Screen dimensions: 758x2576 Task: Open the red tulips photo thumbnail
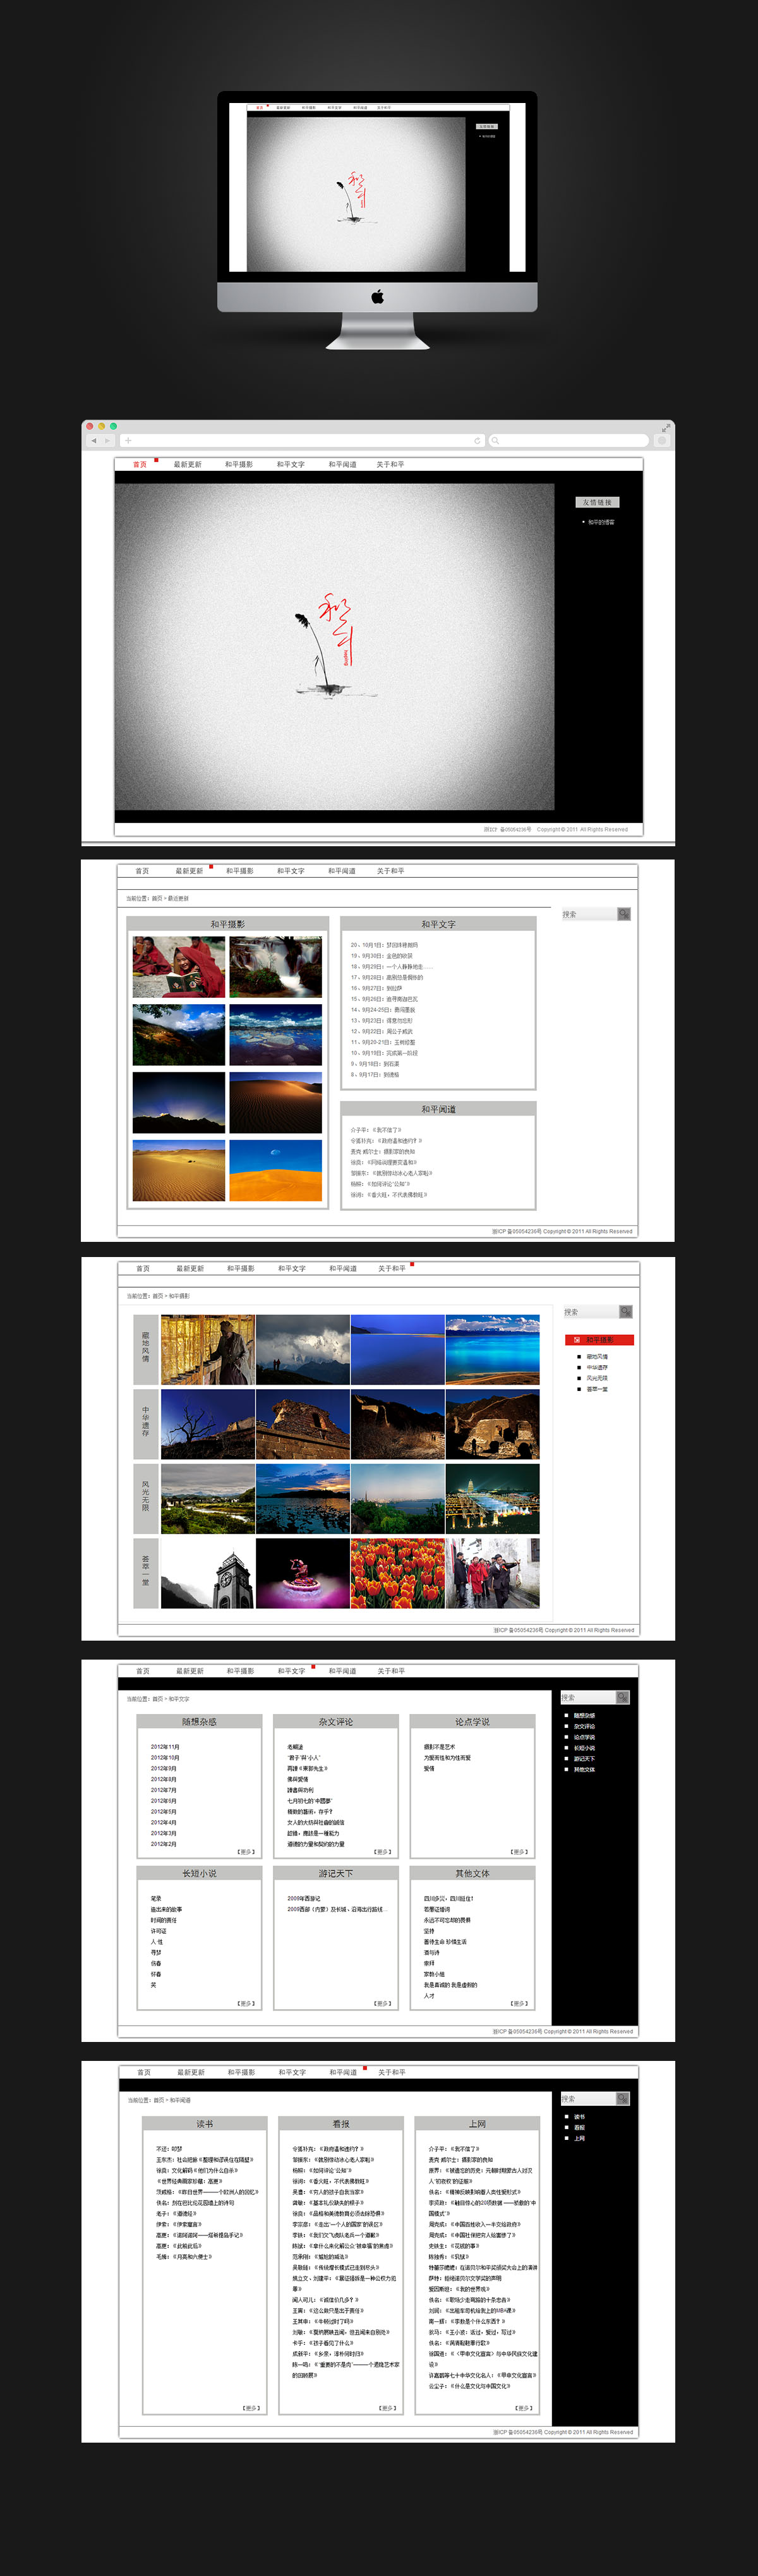click(x=397, y=1573)
